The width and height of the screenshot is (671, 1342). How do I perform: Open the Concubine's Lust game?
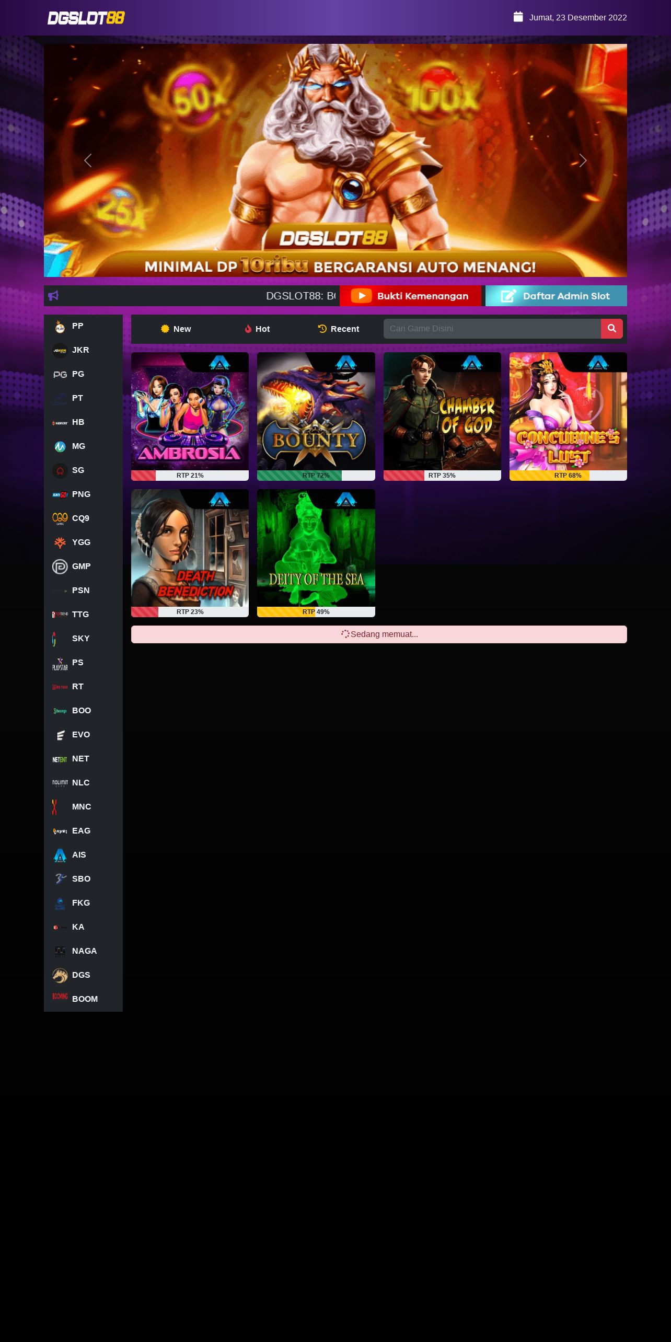click(568, 411)
